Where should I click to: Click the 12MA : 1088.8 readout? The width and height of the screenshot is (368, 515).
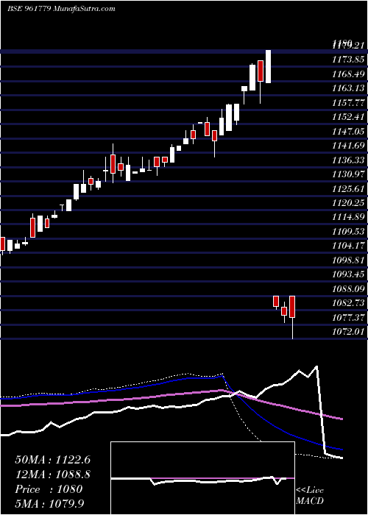pos(52,475)
